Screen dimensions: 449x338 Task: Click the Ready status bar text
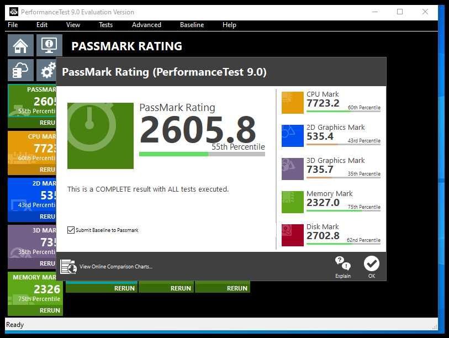(x=15, y=325)
